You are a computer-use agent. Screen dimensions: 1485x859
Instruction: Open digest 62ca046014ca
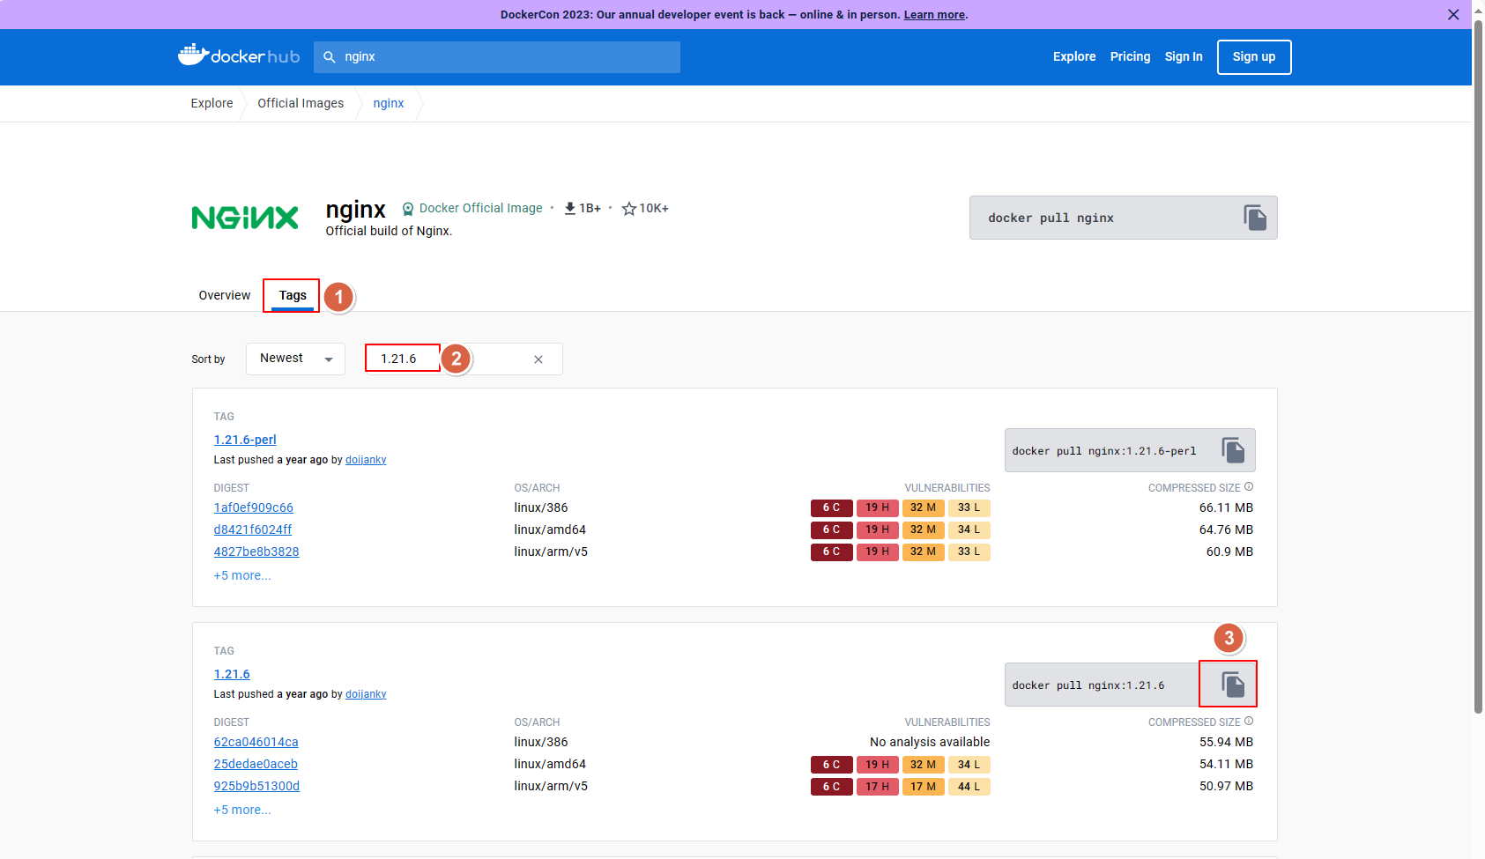click(256, 742)
